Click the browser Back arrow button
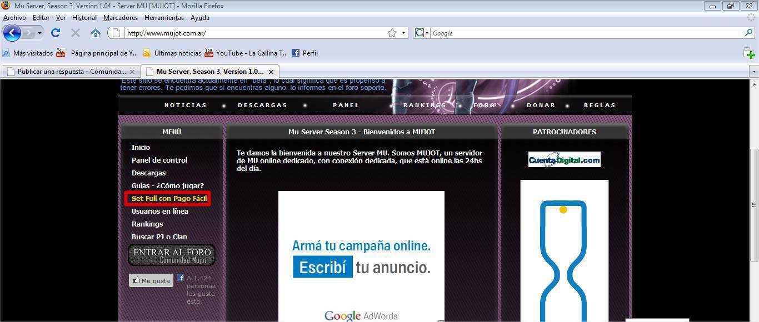Viewport: 759px width, 322px height. 12,33
